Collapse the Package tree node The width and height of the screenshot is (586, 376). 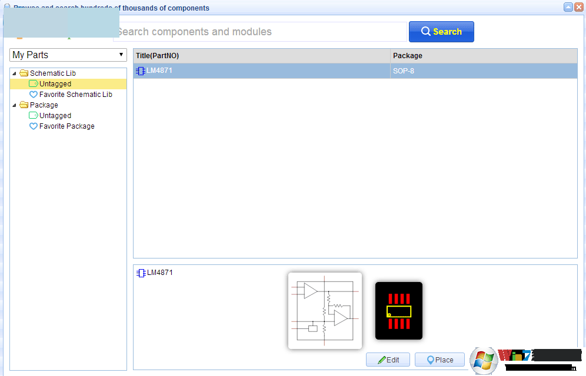click(14, 105)
